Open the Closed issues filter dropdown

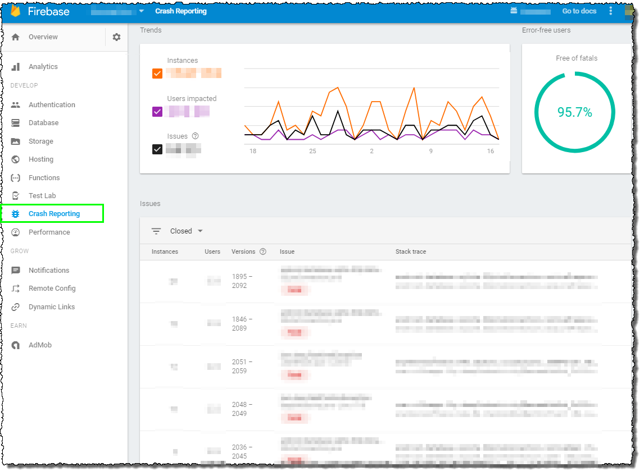[x=187, y=231]
